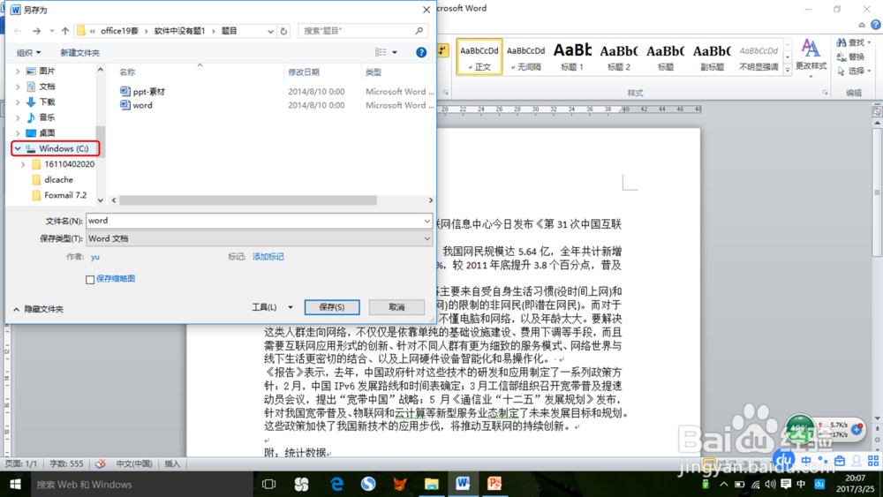Click the Windows Start button

point(15,484)
